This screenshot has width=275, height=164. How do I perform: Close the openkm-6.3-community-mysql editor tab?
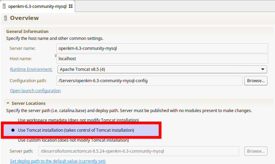[x=71, y=6]
